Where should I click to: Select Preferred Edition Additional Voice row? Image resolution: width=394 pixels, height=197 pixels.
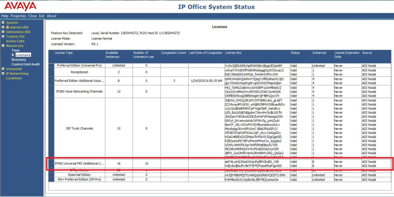coord(220,81)
